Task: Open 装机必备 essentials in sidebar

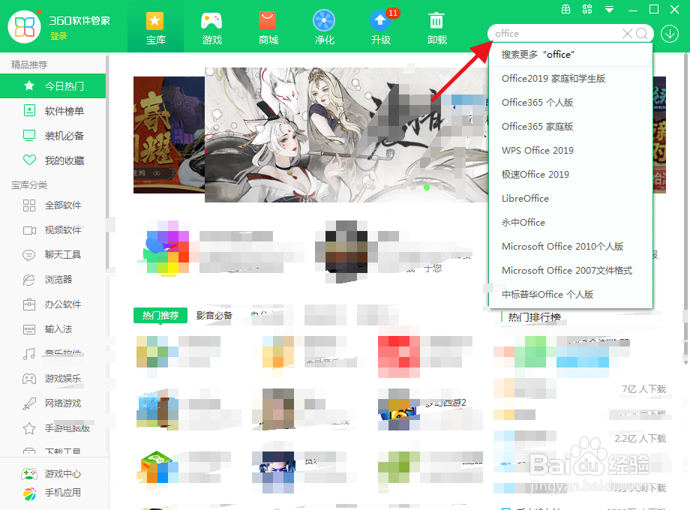Action: (52, 136)
